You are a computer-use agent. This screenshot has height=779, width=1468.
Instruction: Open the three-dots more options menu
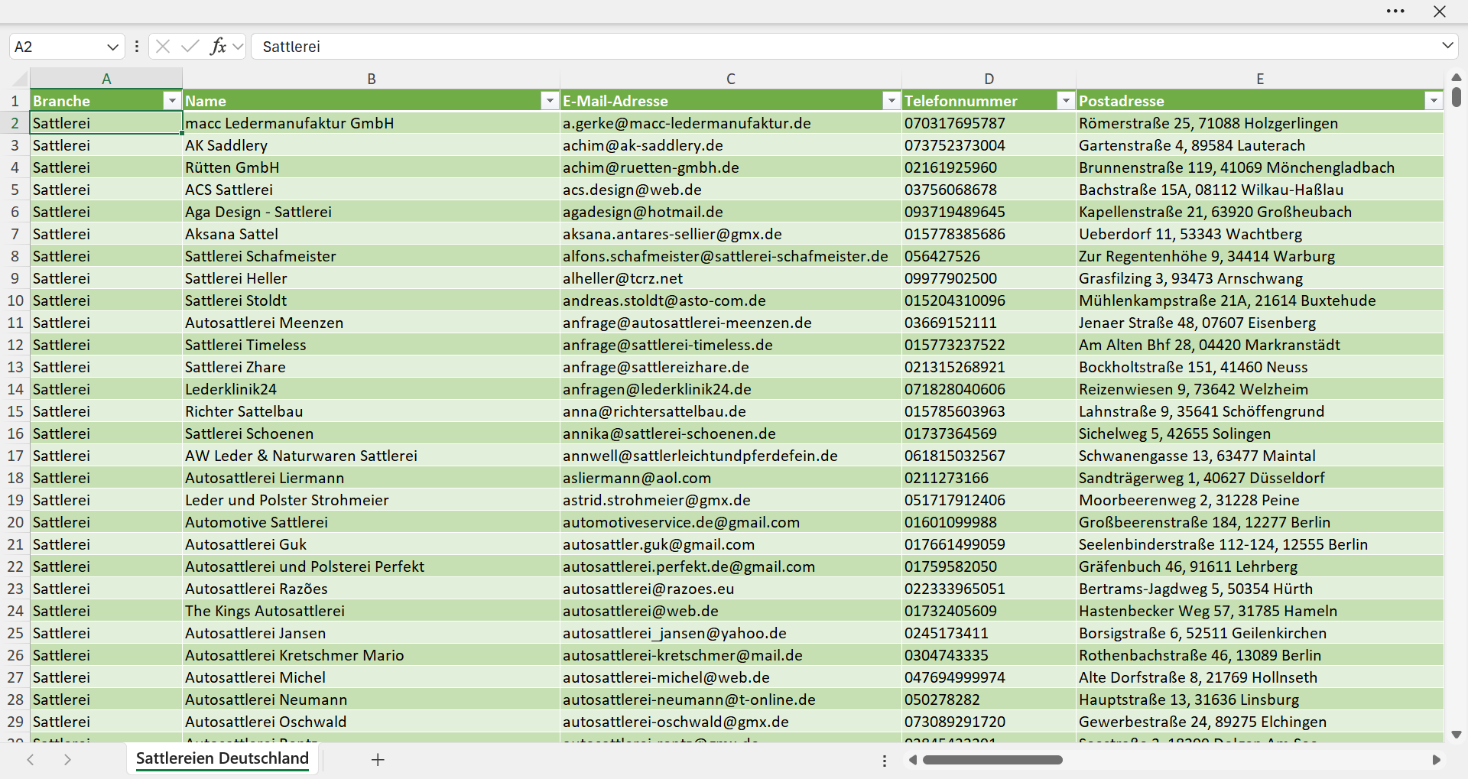[1395, 11]
